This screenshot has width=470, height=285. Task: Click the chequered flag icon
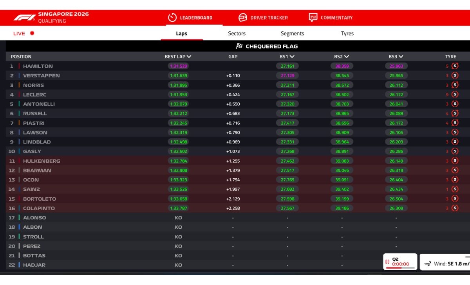pyautogui.click(x=239, y=46)
